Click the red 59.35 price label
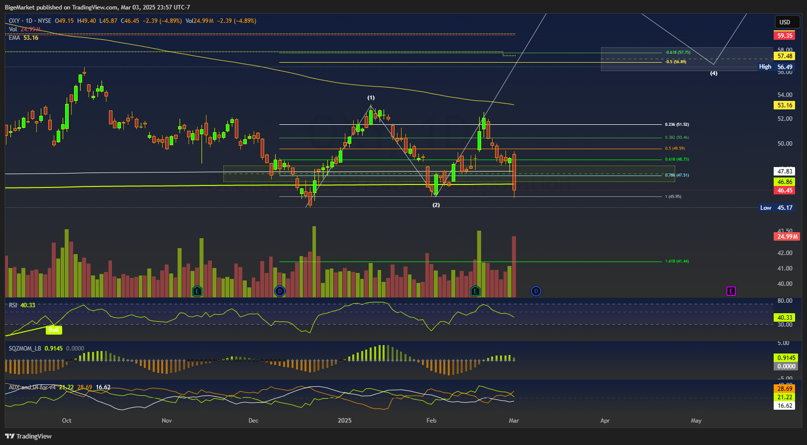This screenshot has width=807, height=445. (x=785, y=36)
